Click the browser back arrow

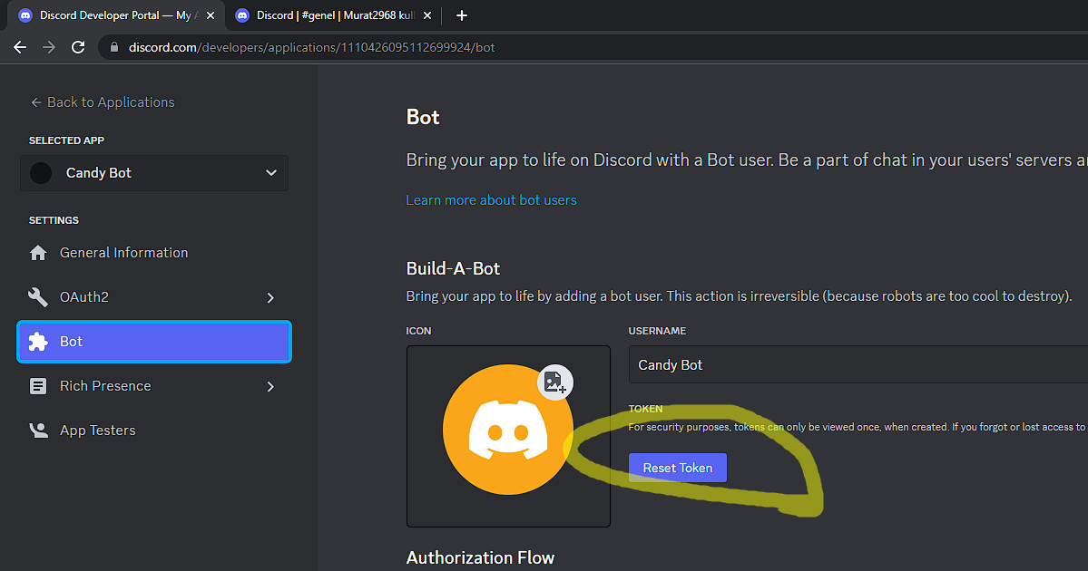click(20, 47)
